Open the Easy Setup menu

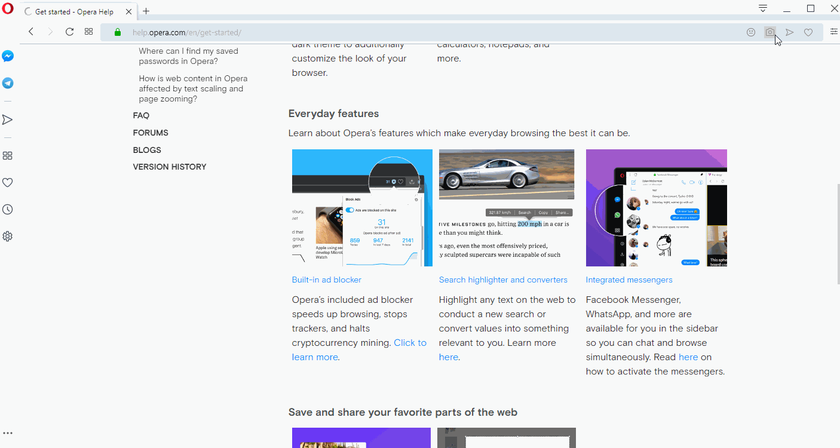point(833,32)
